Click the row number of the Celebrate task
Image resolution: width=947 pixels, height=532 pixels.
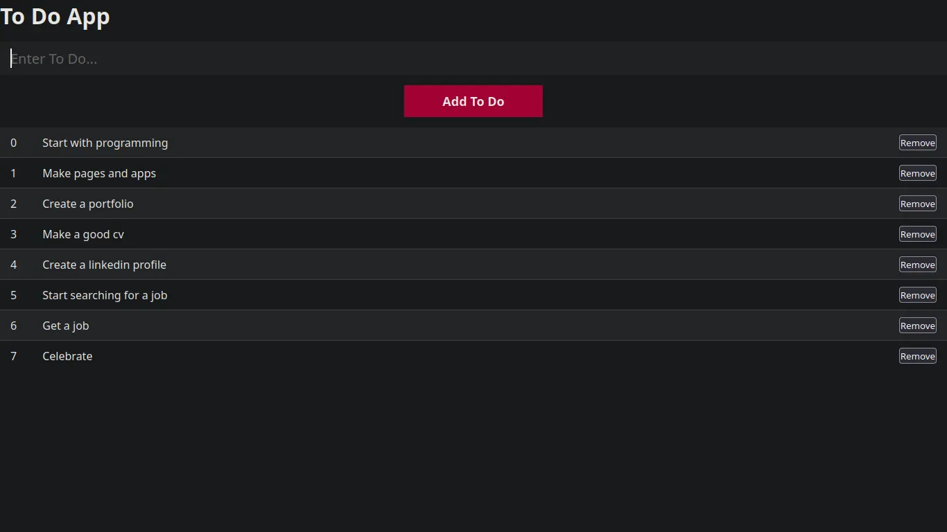[13, 356]
